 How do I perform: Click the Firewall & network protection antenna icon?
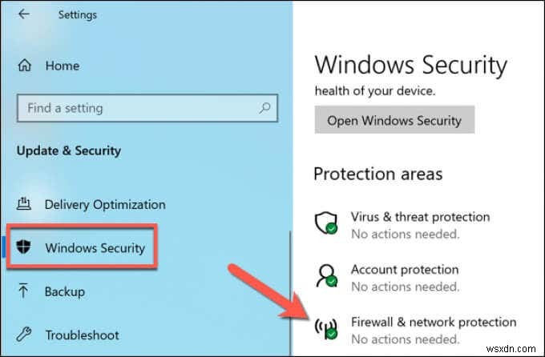tap(325, 329)
